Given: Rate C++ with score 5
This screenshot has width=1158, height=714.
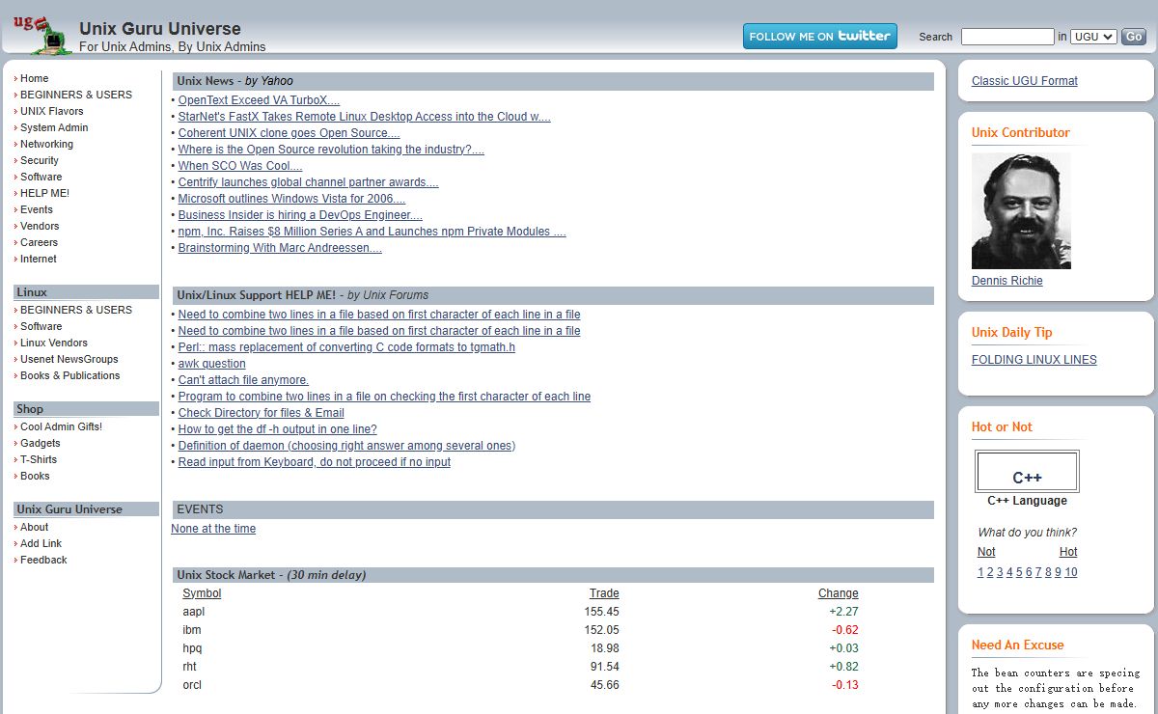Looking at the screenshot, I should pos(1019,572).
